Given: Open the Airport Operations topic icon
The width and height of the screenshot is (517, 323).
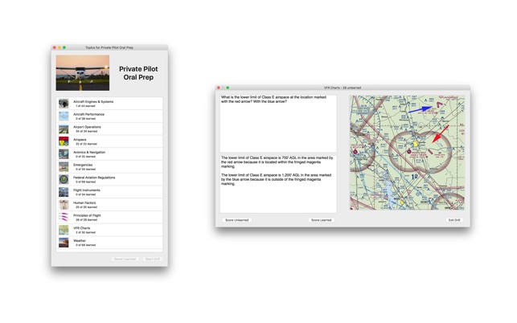Looking at the screenshot, I should pos(64,129).
